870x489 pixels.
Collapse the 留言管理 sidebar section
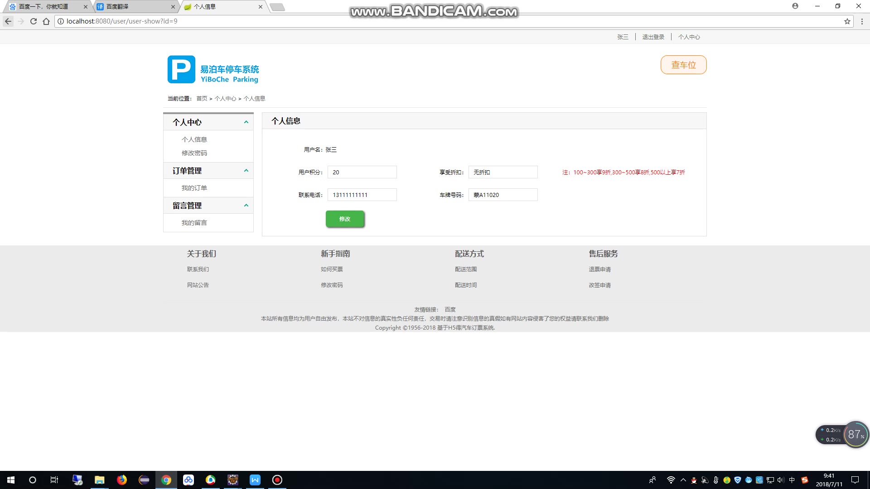point(246,206)
